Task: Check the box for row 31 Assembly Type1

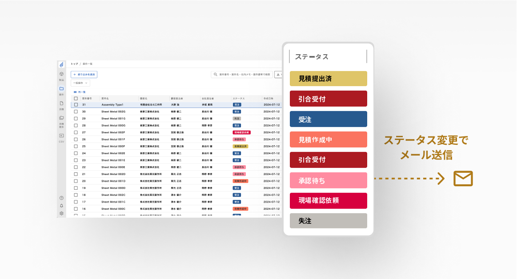Action: point(76,105)
